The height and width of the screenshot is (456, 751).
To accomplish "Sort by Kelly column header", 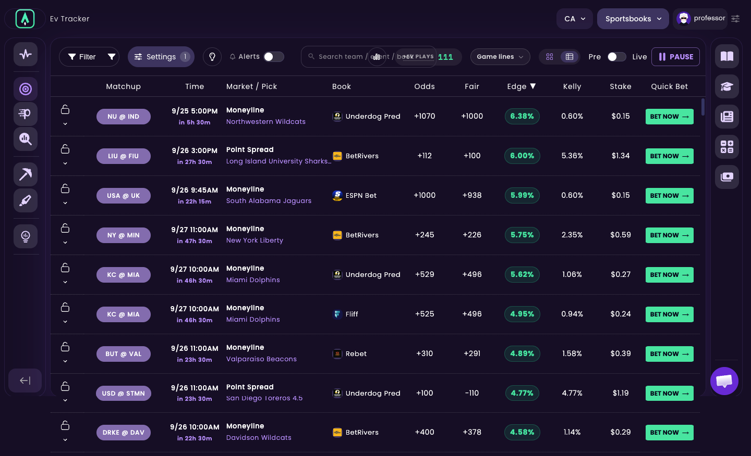I will tap(572, 86).
